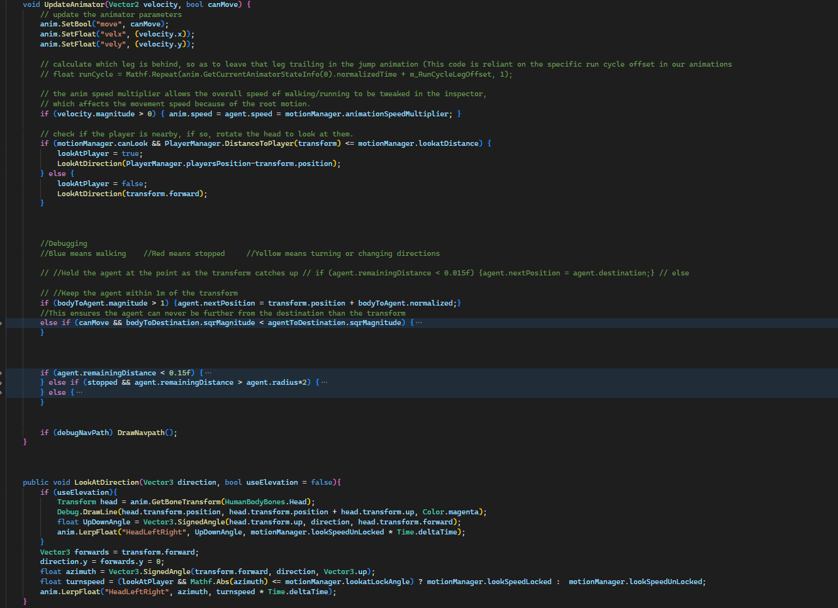Click 'Debug.DrawLine' call
838x608 pixels.
pyautogui.click(x=87, y=512)
